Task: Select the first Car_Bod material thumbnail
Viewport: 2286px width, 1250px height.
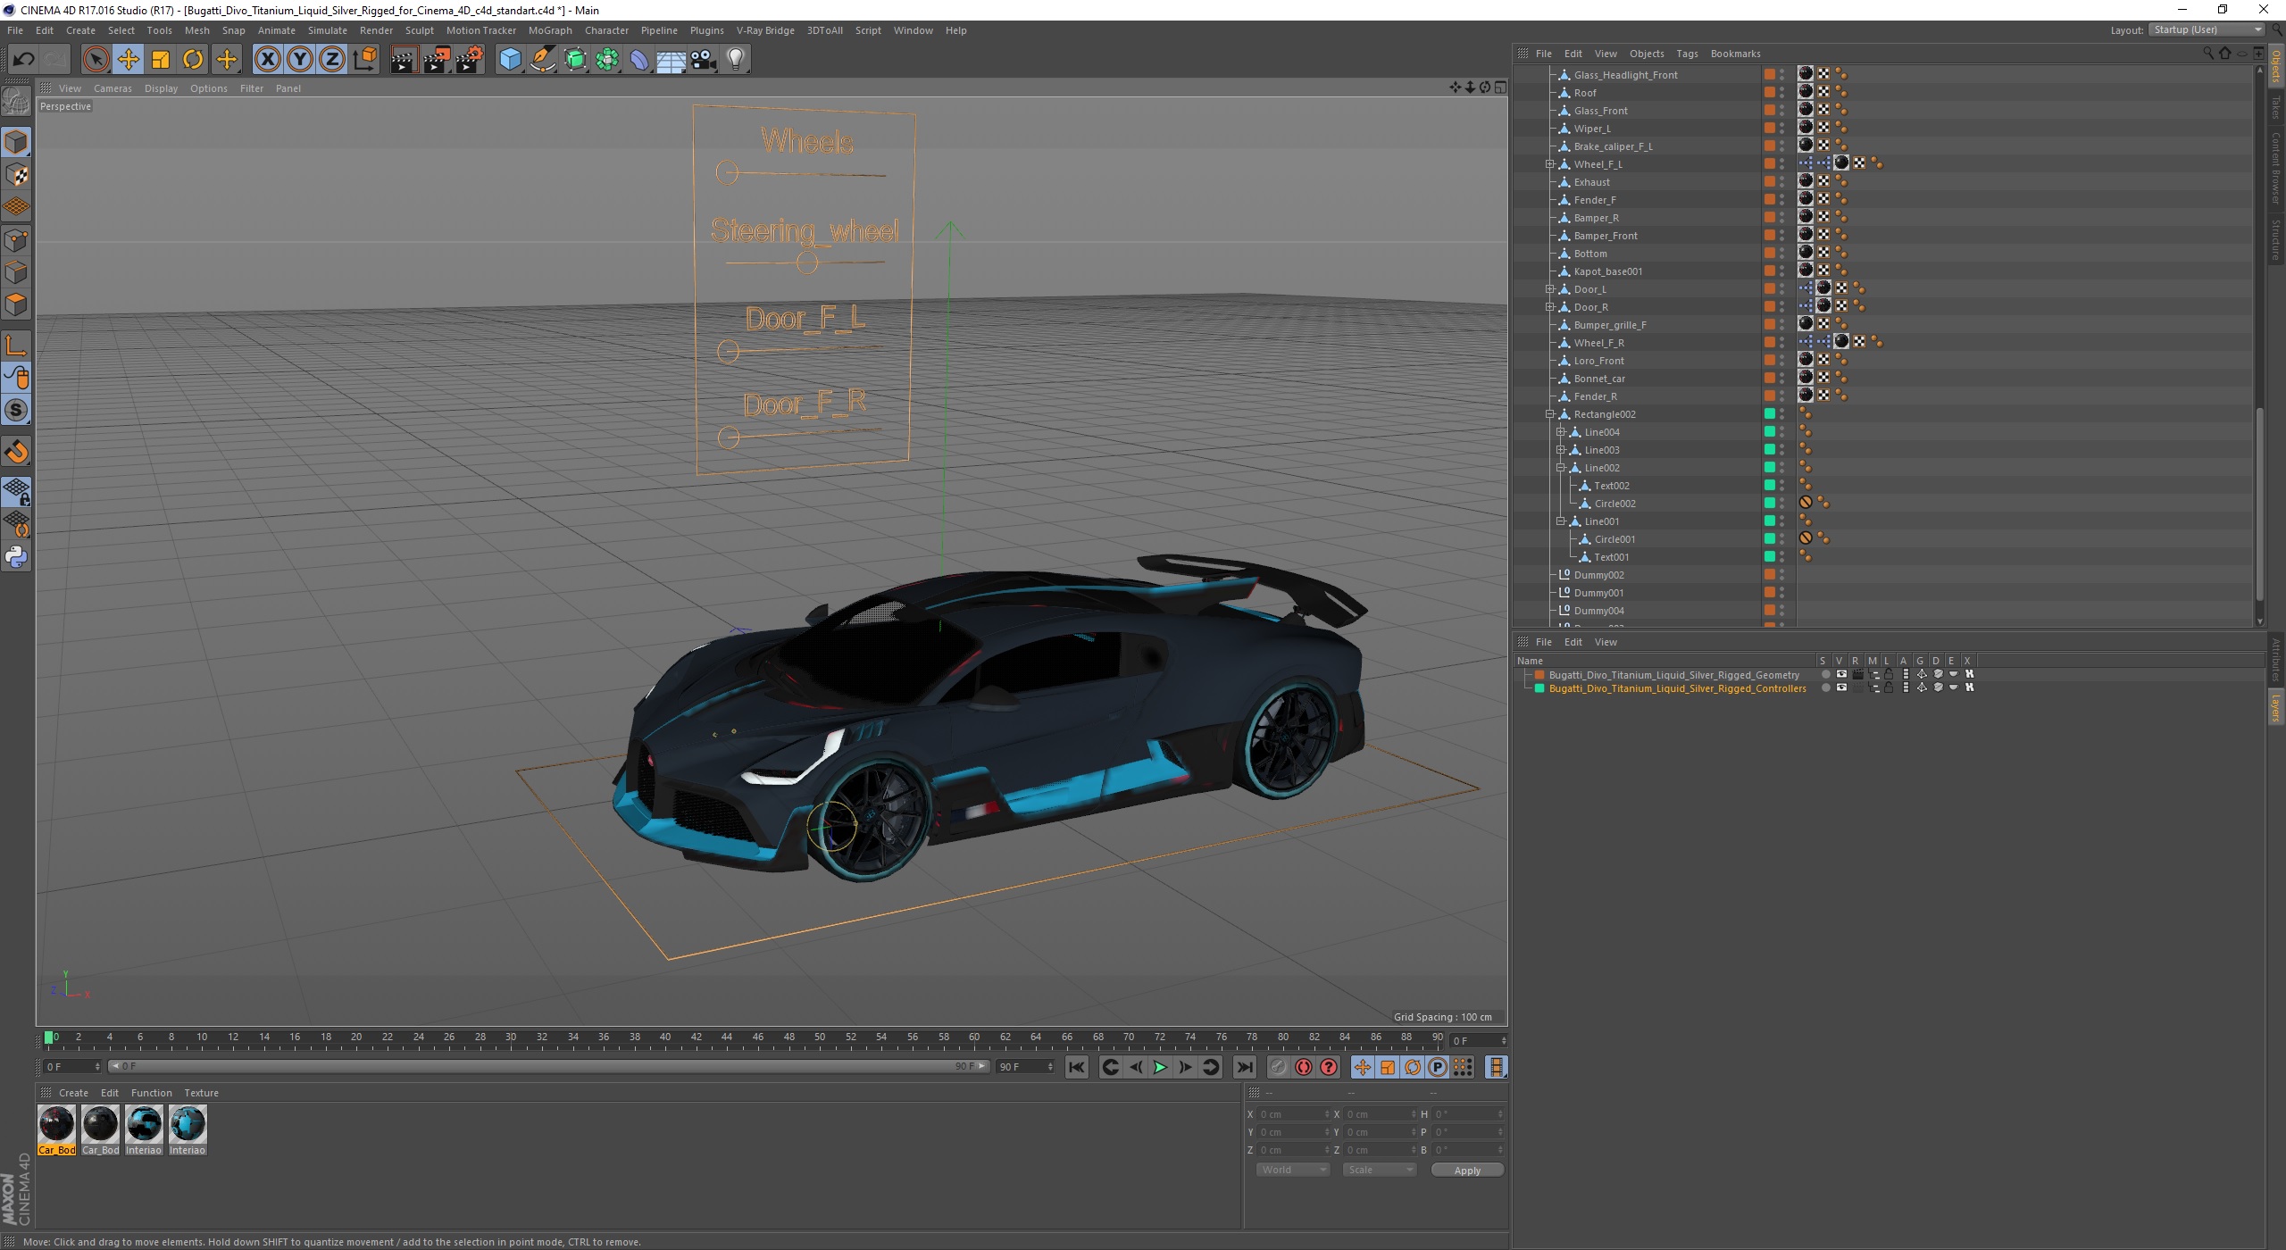Action: tap(57, 1124)
